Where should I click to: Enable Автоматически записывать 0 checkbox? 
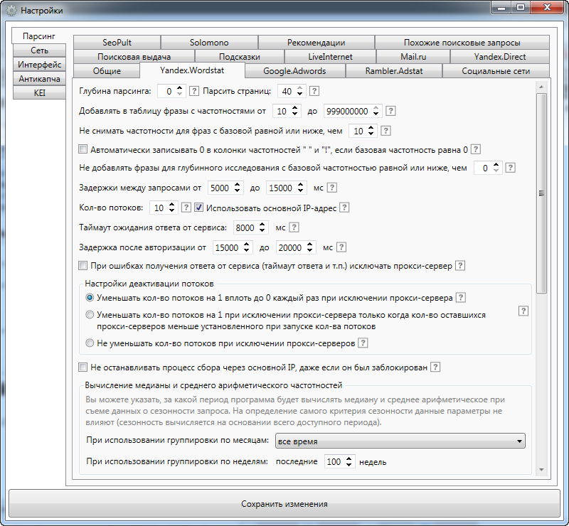(x=83, y=149)
